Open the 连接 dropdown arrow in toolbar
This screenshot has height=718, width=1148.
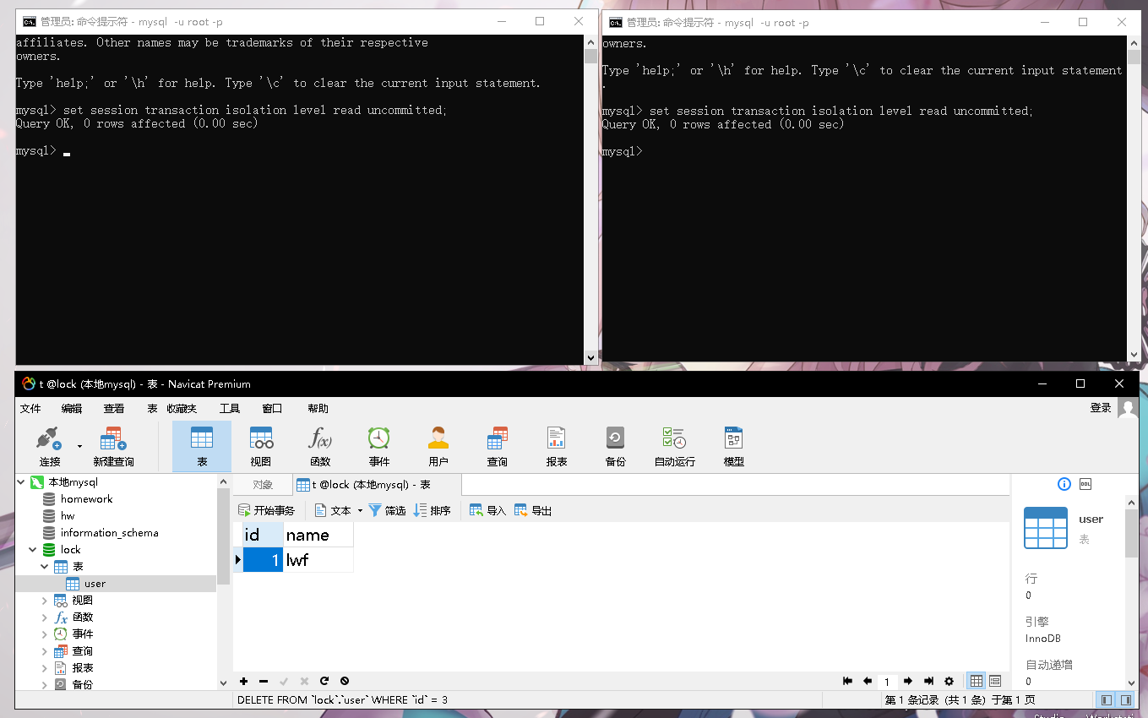[80, 445]
